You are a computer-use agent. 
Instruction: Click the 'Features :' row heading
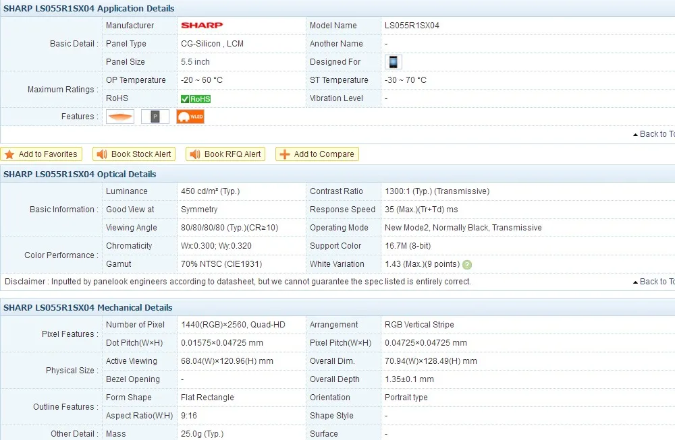80,117
